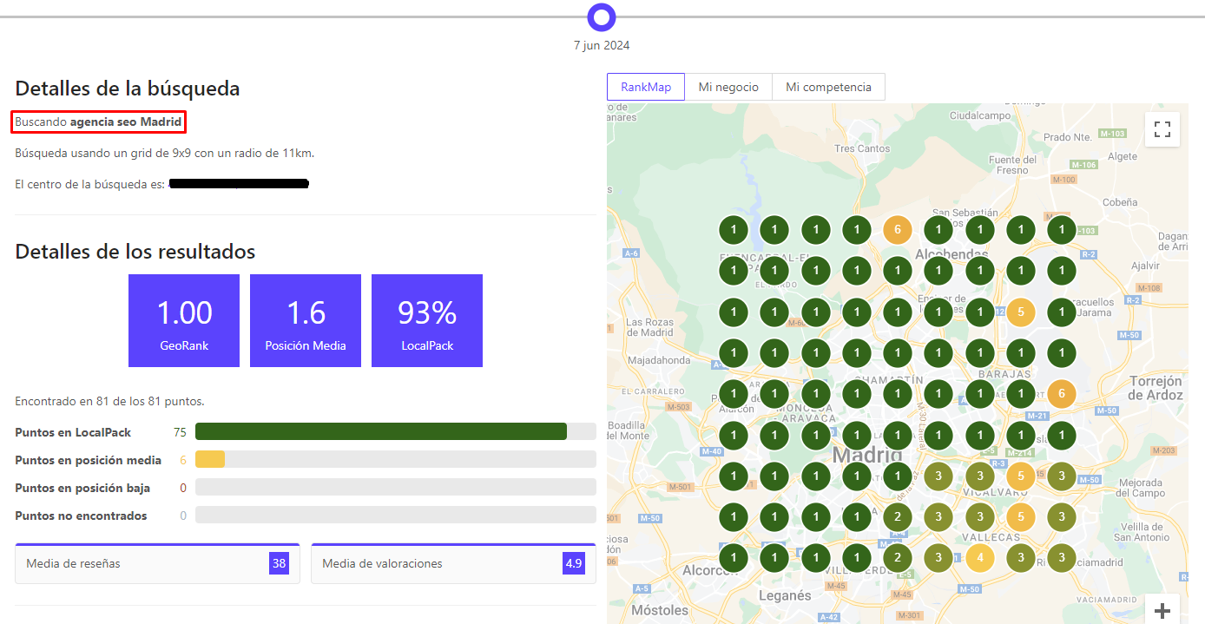Click the Madrid city label on map
Screen dimensions: 1205x624
point(867,455)
